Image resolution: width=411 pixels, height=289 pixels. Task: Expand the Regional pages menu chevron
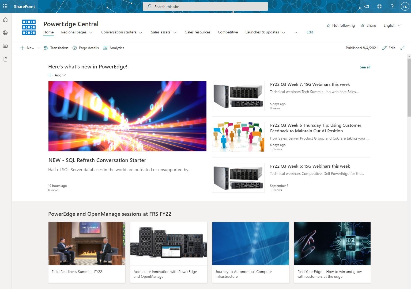click(x=91, y=32)
